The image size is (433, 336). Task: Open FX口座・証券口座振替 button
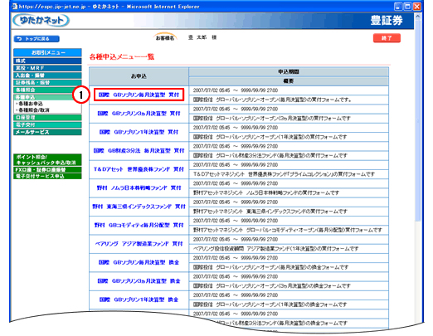click(47, 169)
